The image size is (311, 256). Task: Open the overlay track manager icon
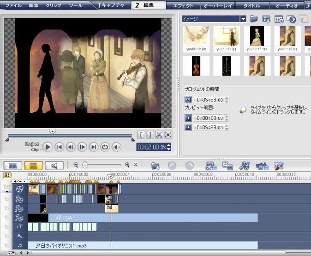click(x=245, y=166)
